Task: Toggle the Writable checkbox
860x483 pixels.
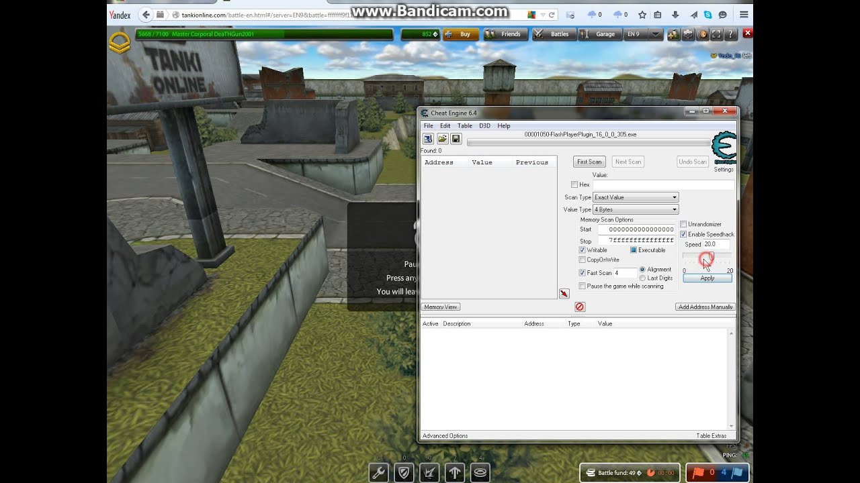Action: pos(582,250)
